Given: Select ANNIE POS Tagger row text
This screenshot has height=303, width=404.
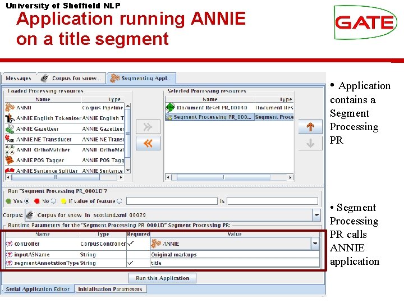Looking at the screenshot, I should tap(40, 160).
